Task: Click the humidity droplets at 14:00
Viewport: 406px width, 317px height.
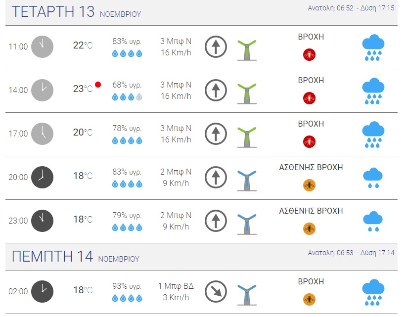Action: 127,97
